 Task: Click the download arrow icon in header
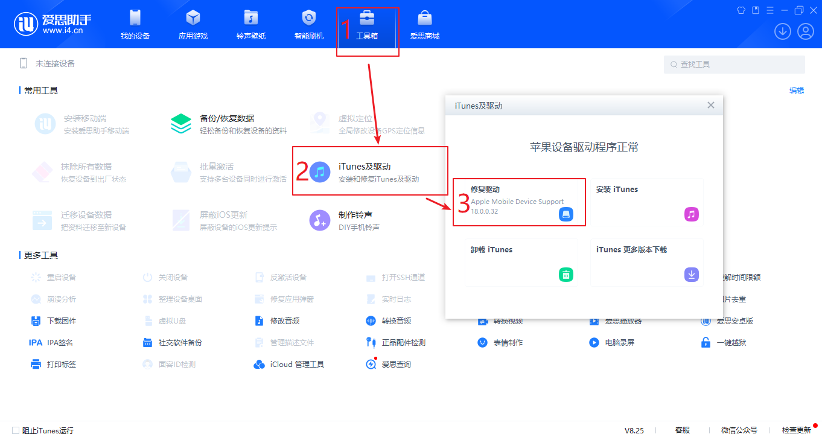[x=783, y=31]
